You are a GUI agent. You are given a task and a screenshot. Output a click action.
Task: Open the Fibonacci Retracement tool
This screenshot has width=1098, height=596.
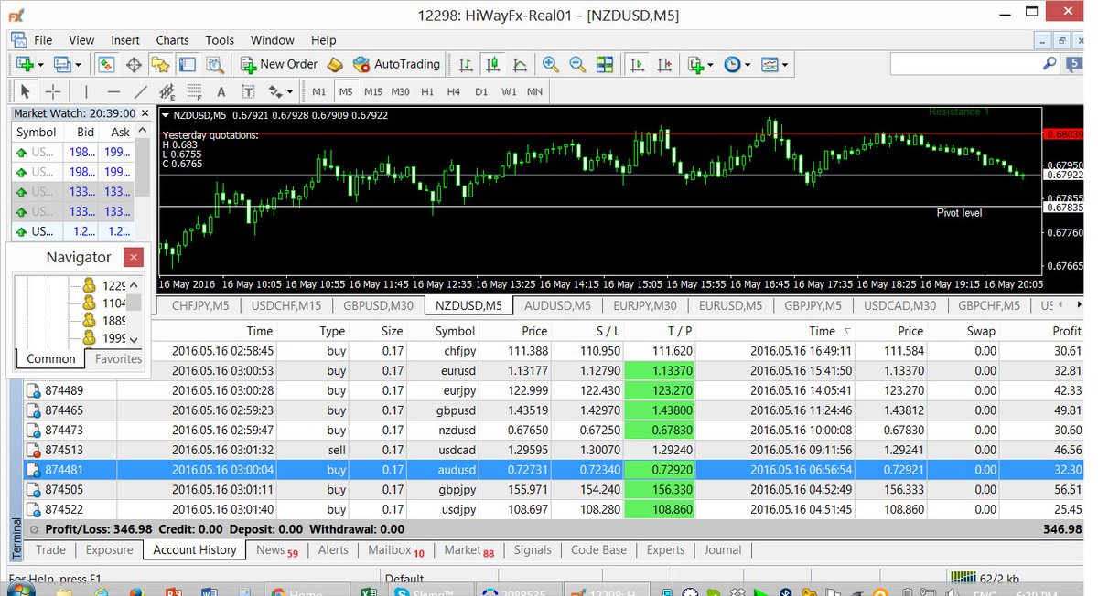pyautogui.click(x=192, y=90)
